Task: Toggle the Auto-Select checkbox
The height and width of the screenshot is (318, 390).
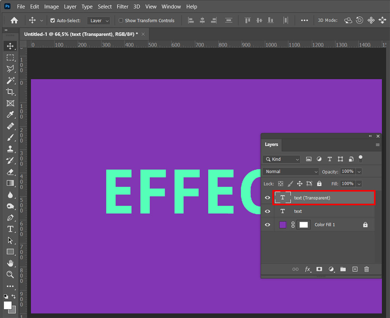Action: click(53, 21)
